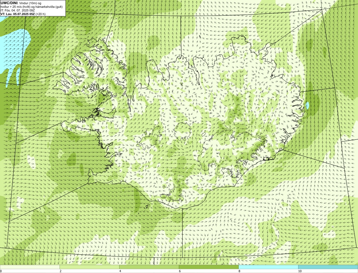Click the 'VT: Lau. 05.07.2025 05Z' valid time line

23,14
